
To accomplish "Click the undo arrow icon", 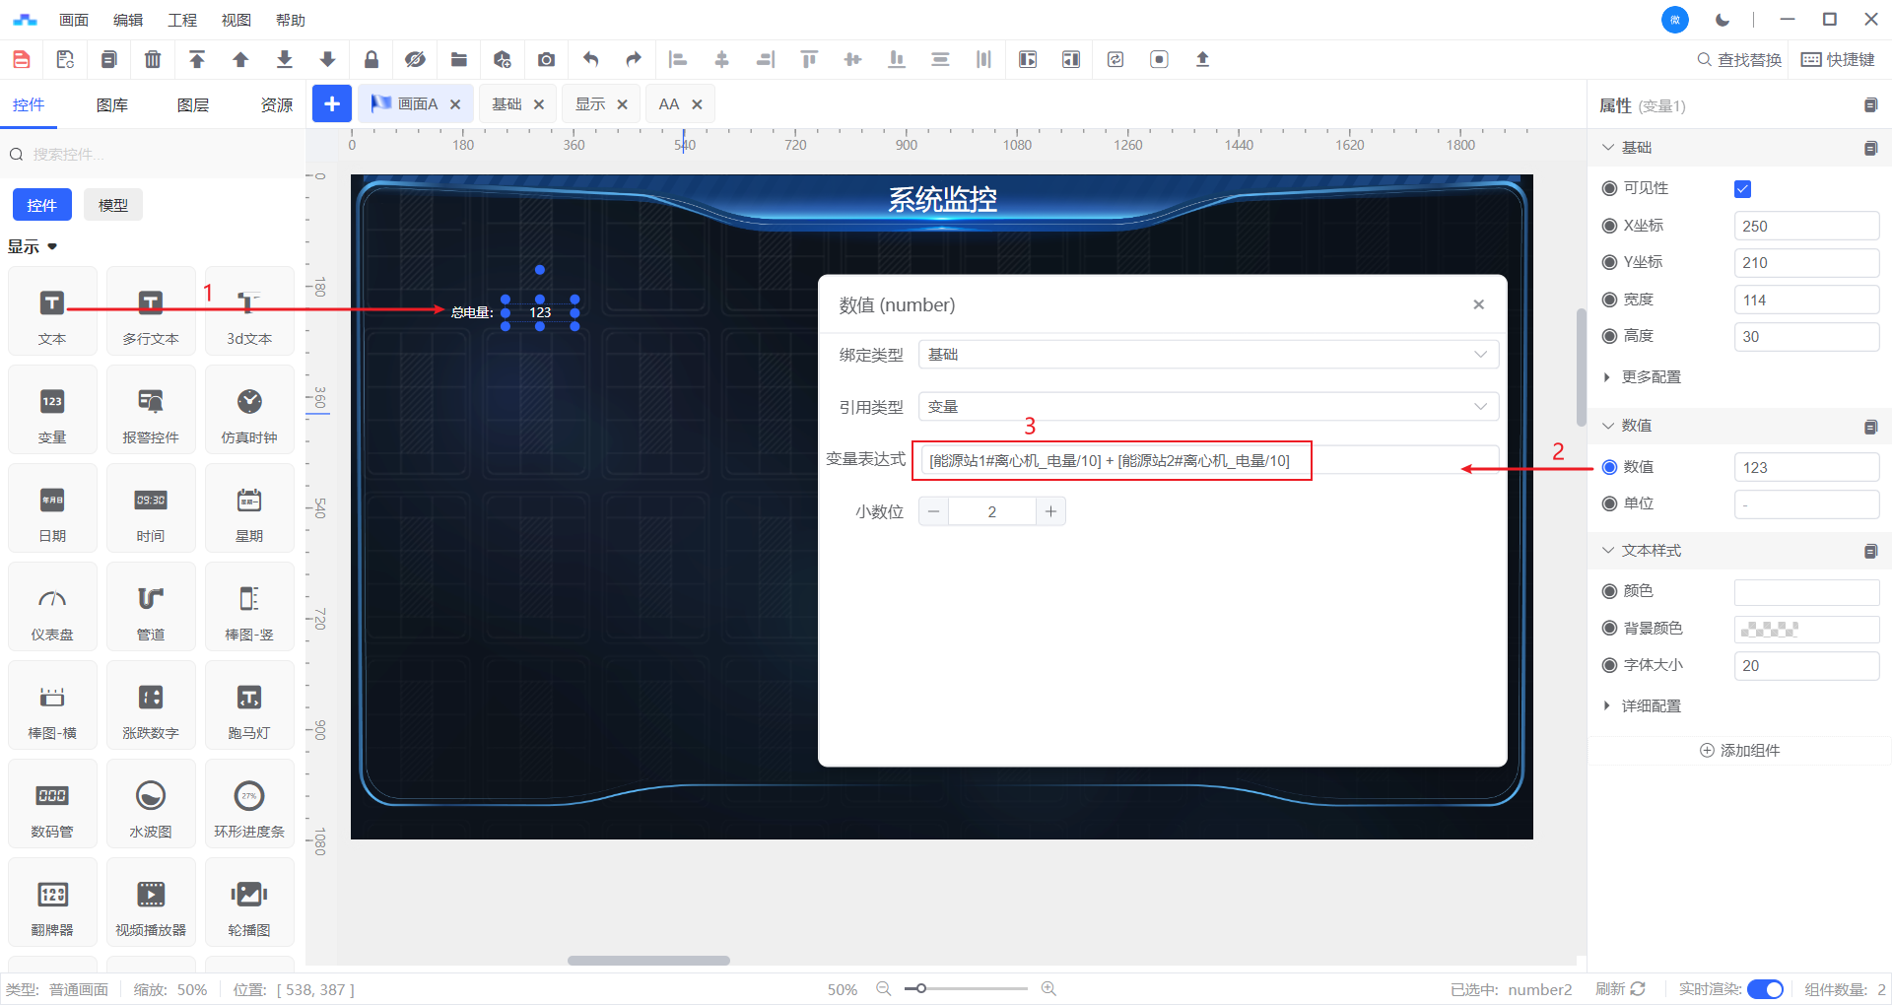I will (x=590, y=60).
